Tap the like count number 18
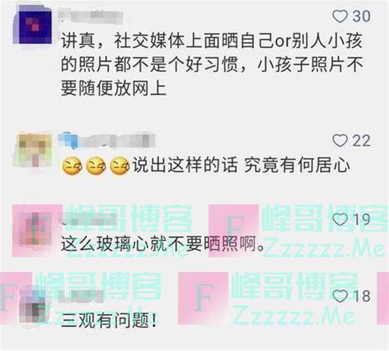389x351 pixels. [362, 296]
